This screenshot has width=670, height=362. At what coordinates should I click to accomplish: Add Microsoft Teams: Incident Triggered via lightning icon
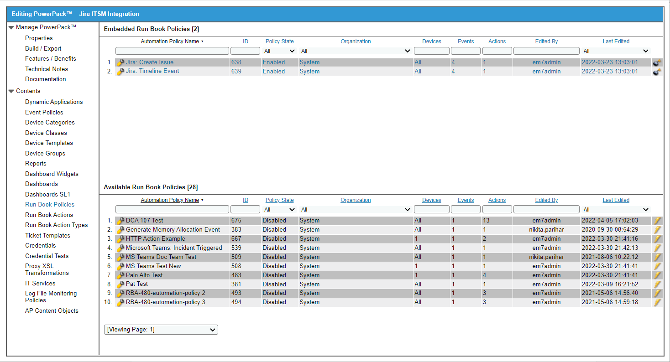tap(657, 248)
